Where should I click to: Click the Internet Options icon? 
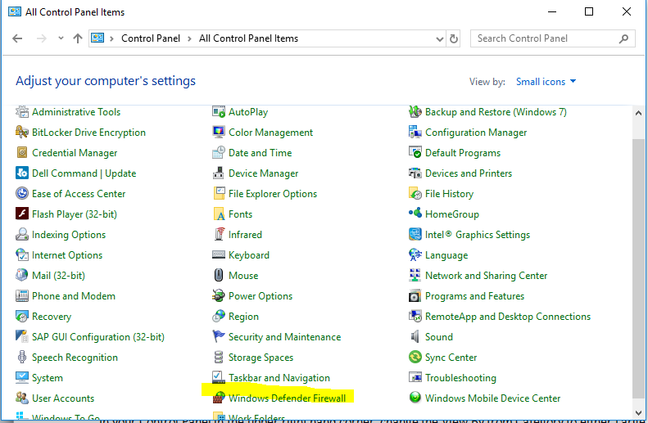[x=22, y=255]
